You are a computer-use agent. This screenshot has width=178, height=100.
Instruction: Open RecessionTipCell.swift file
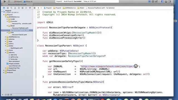coord(19,35)
